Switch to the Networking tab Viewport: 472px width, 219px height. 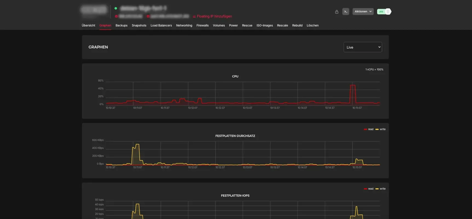[184, 25]
